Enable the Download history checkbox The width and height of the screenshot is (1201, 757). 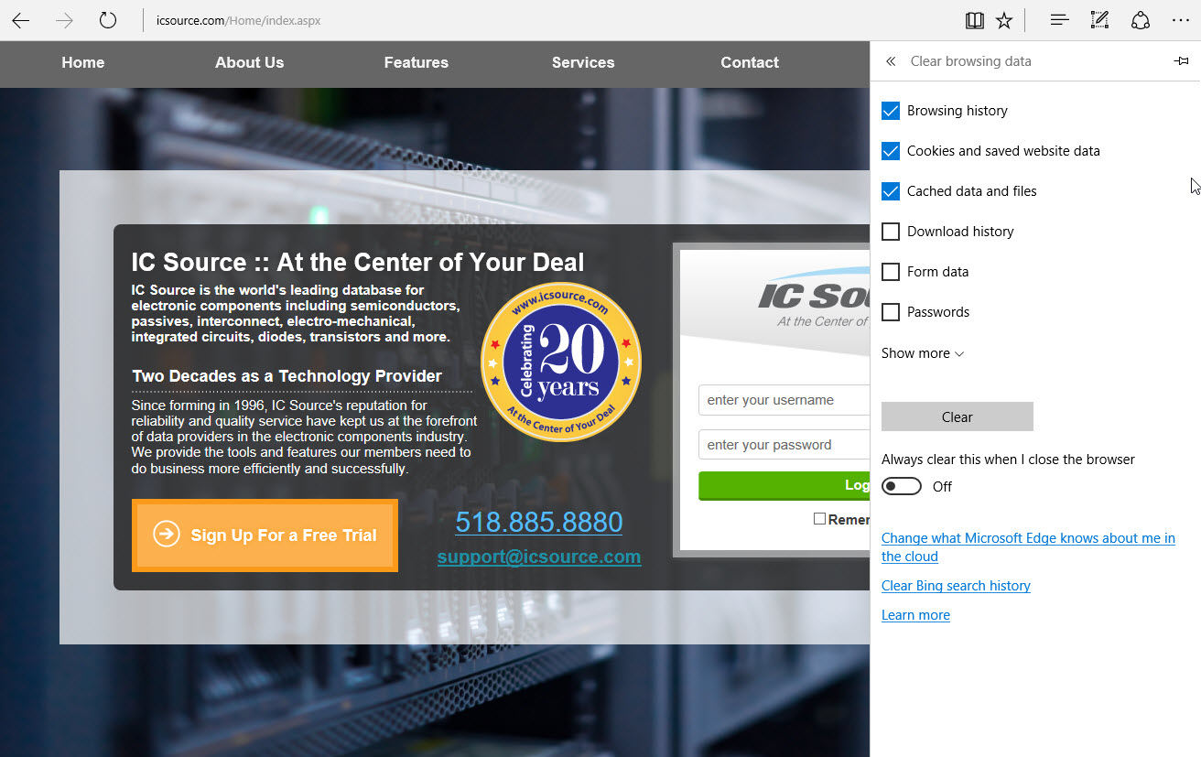pyautogui.click(x=891, y=232)
